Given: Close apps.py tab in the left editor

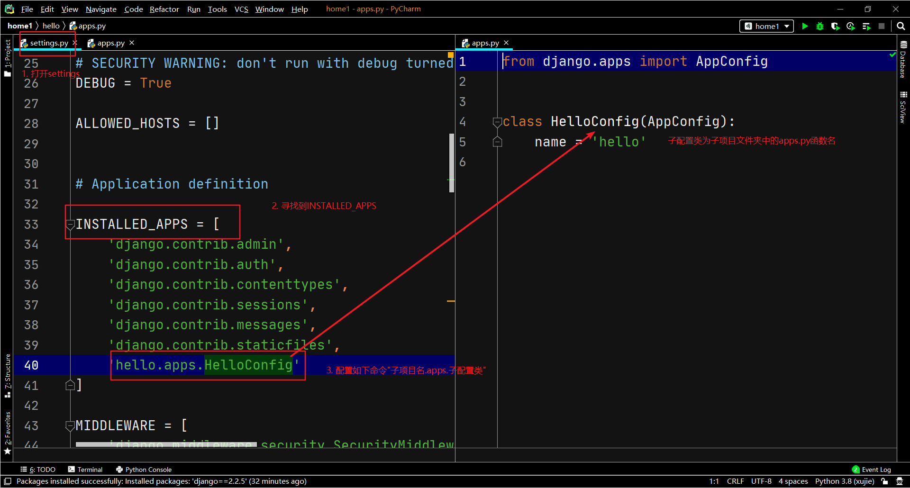Looking at the screenshot, I should pos(132,43).
